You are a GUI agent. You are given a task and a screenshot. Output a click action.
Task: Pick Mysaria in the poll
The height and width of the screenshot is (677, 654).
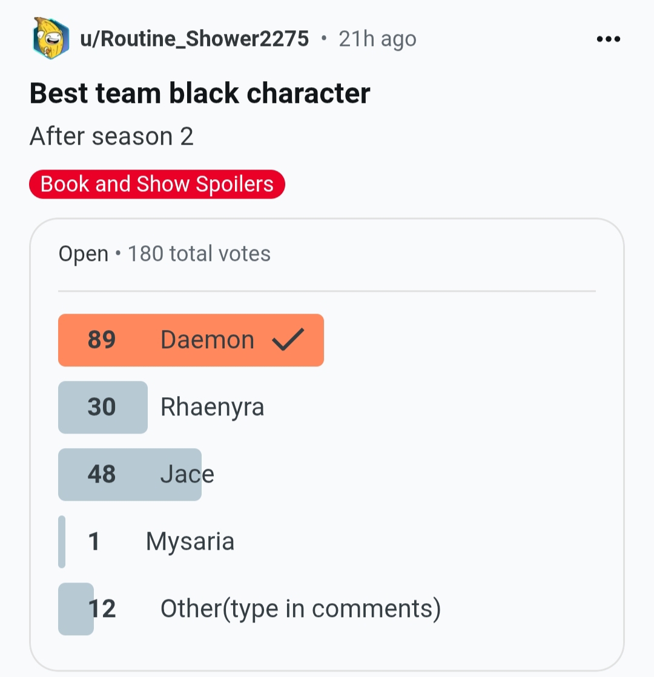190,541
